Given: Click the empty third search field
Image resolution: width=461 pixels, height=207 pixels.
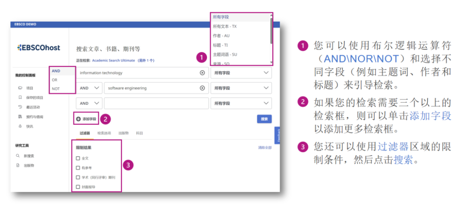Looking at the screenshot, I should point(156,103).
